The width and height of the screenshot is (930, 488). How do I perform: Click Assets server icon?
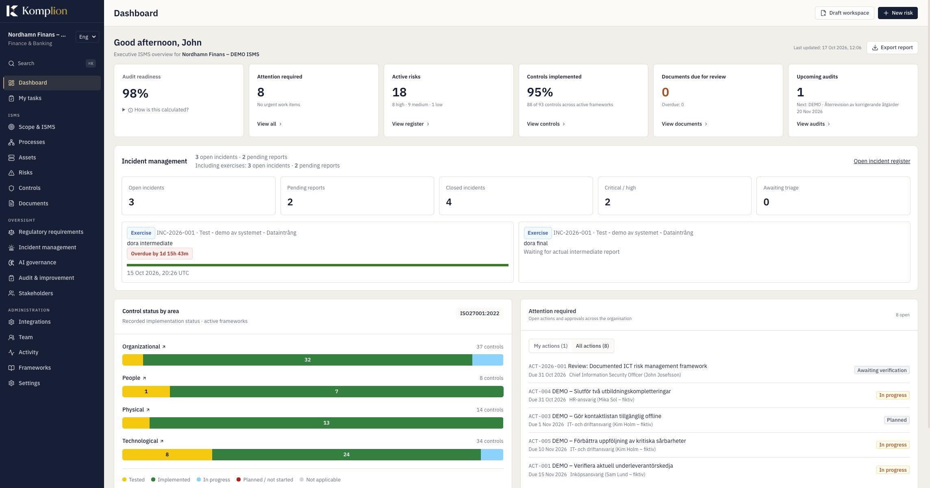(x=11, y=157)
